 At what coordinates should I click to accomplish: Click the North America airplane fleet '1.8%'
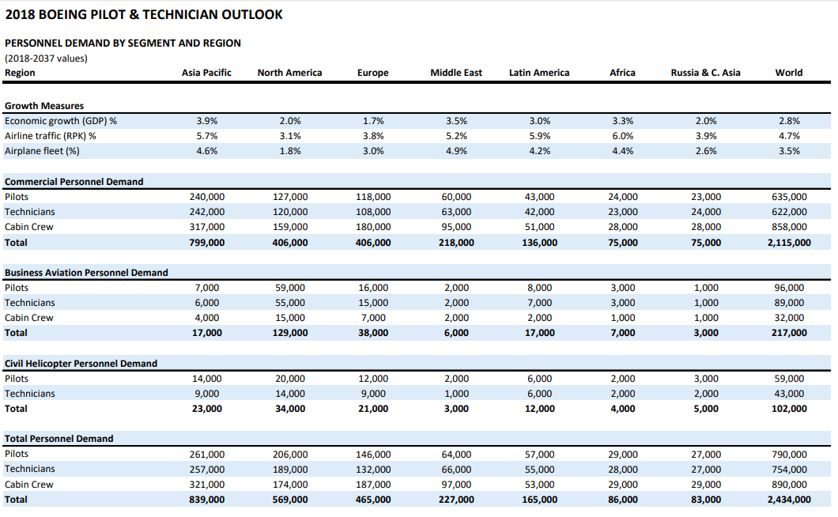point(290,151)
